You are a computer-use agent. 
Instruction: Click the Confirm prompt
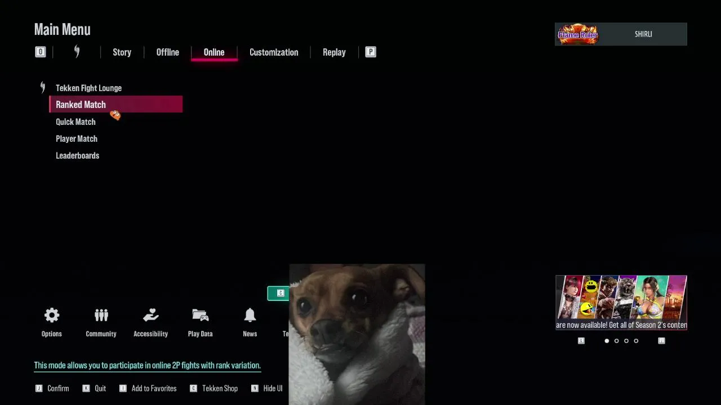tap(58, 388)
